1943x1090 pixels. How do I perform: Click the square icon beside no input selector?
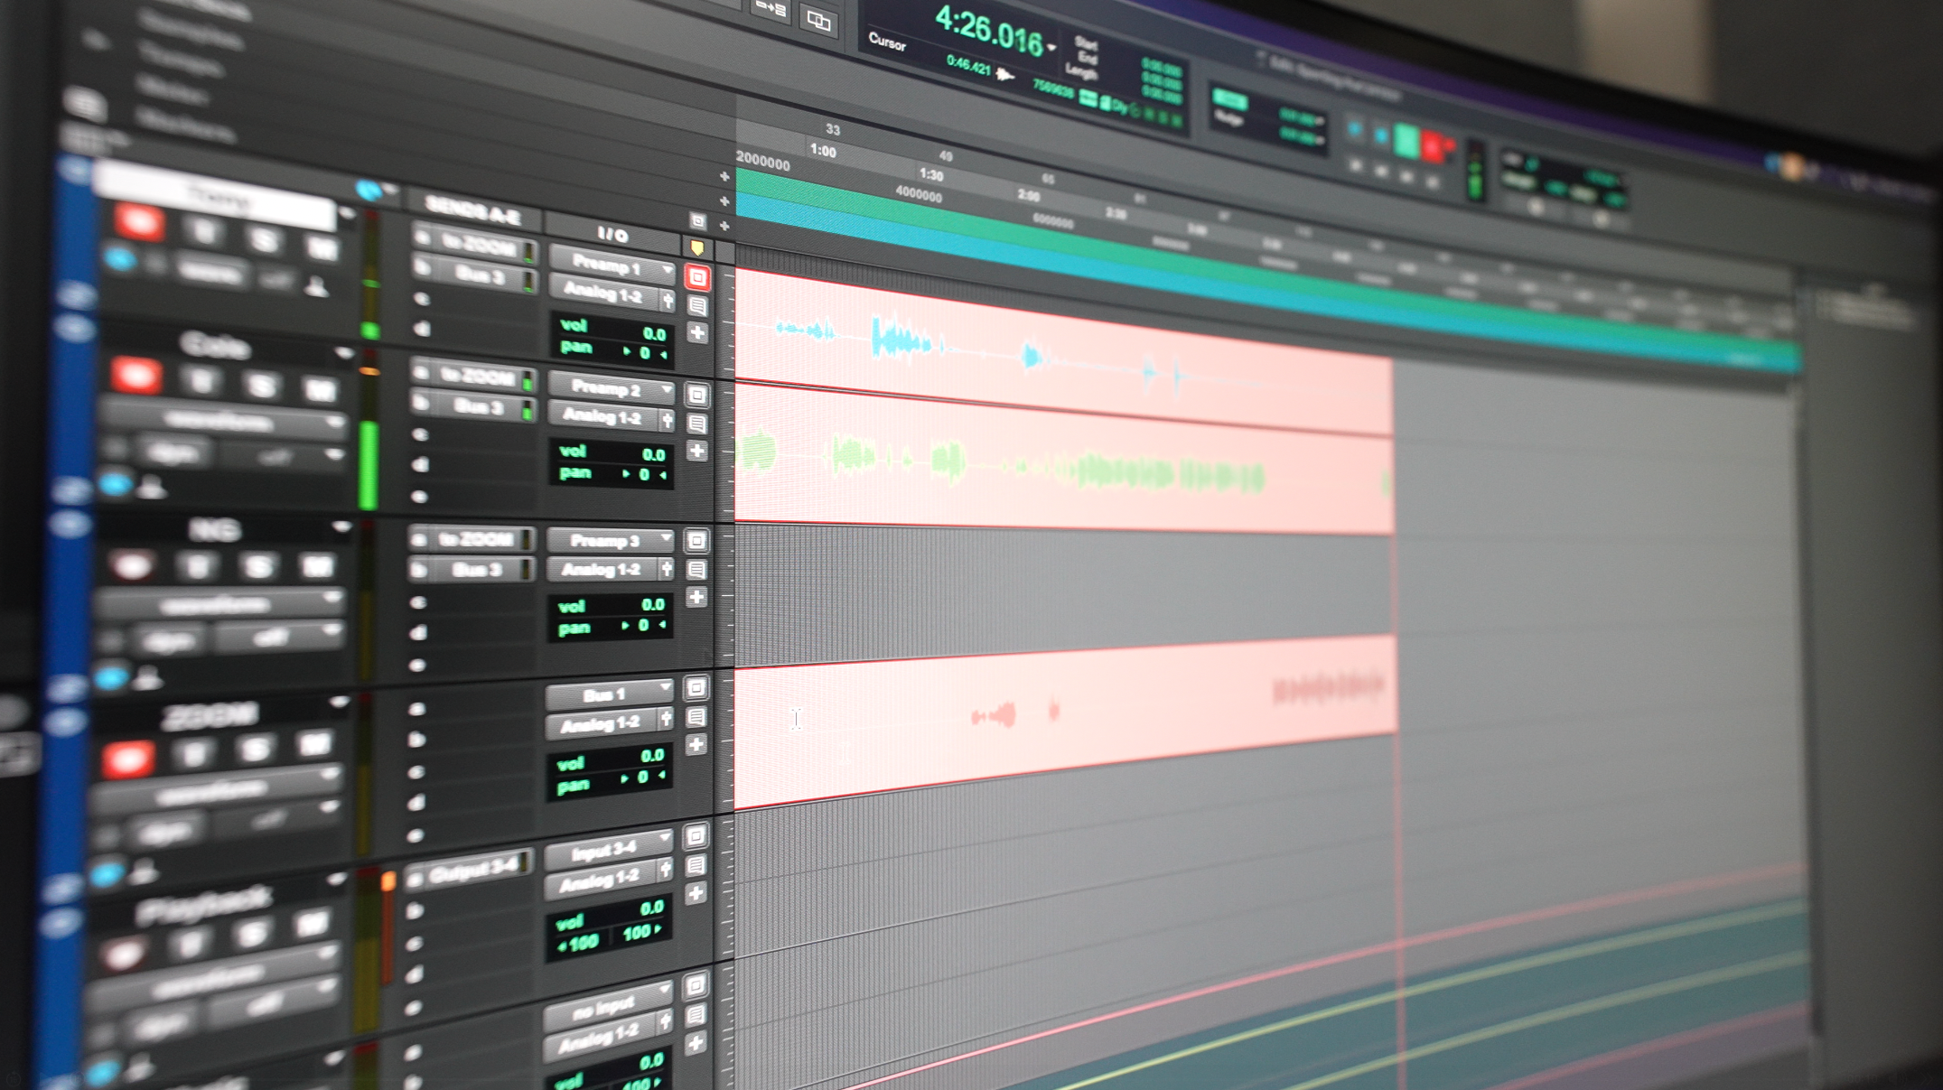696,985
